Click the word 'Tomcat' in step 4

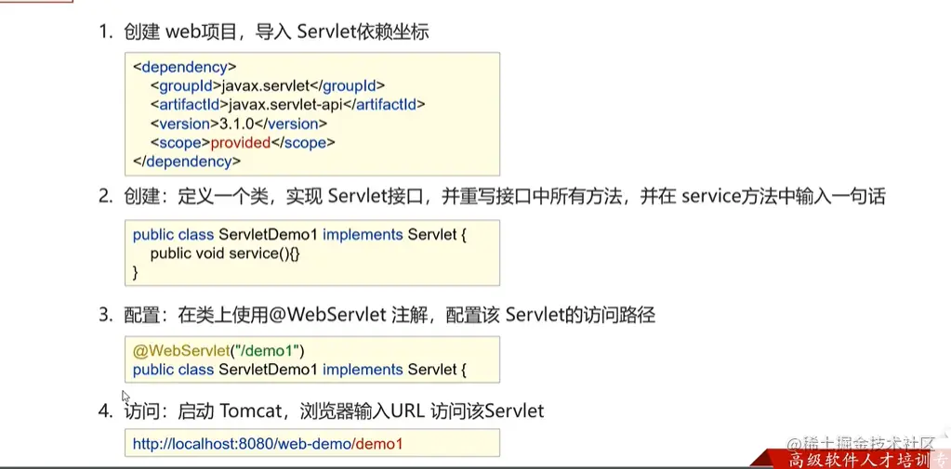point(258,410)
